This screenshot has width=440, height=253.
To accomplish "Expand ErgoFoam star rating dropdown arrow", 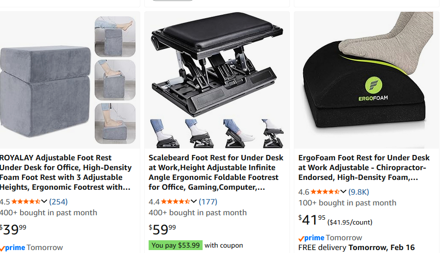I will [343, 192].
